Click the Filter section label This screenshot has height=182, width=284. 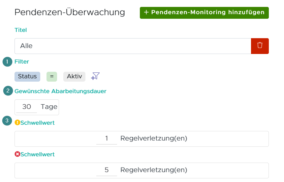coord(22,62)
